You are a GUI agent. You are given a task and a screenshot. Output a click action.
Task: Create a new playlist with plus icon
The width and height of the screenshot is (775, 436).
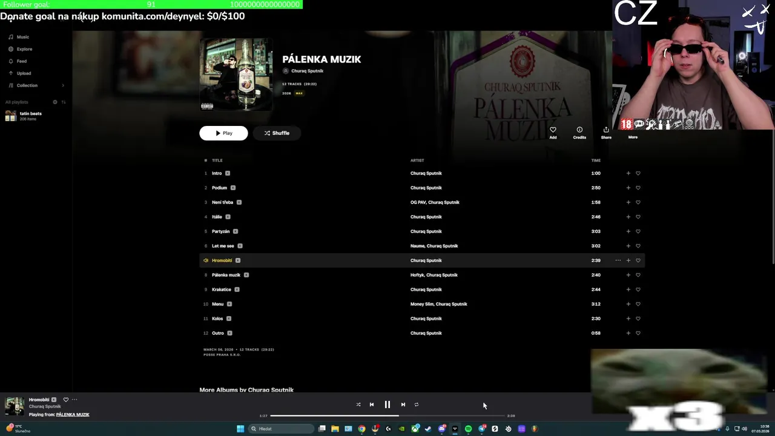coord(55,102)
